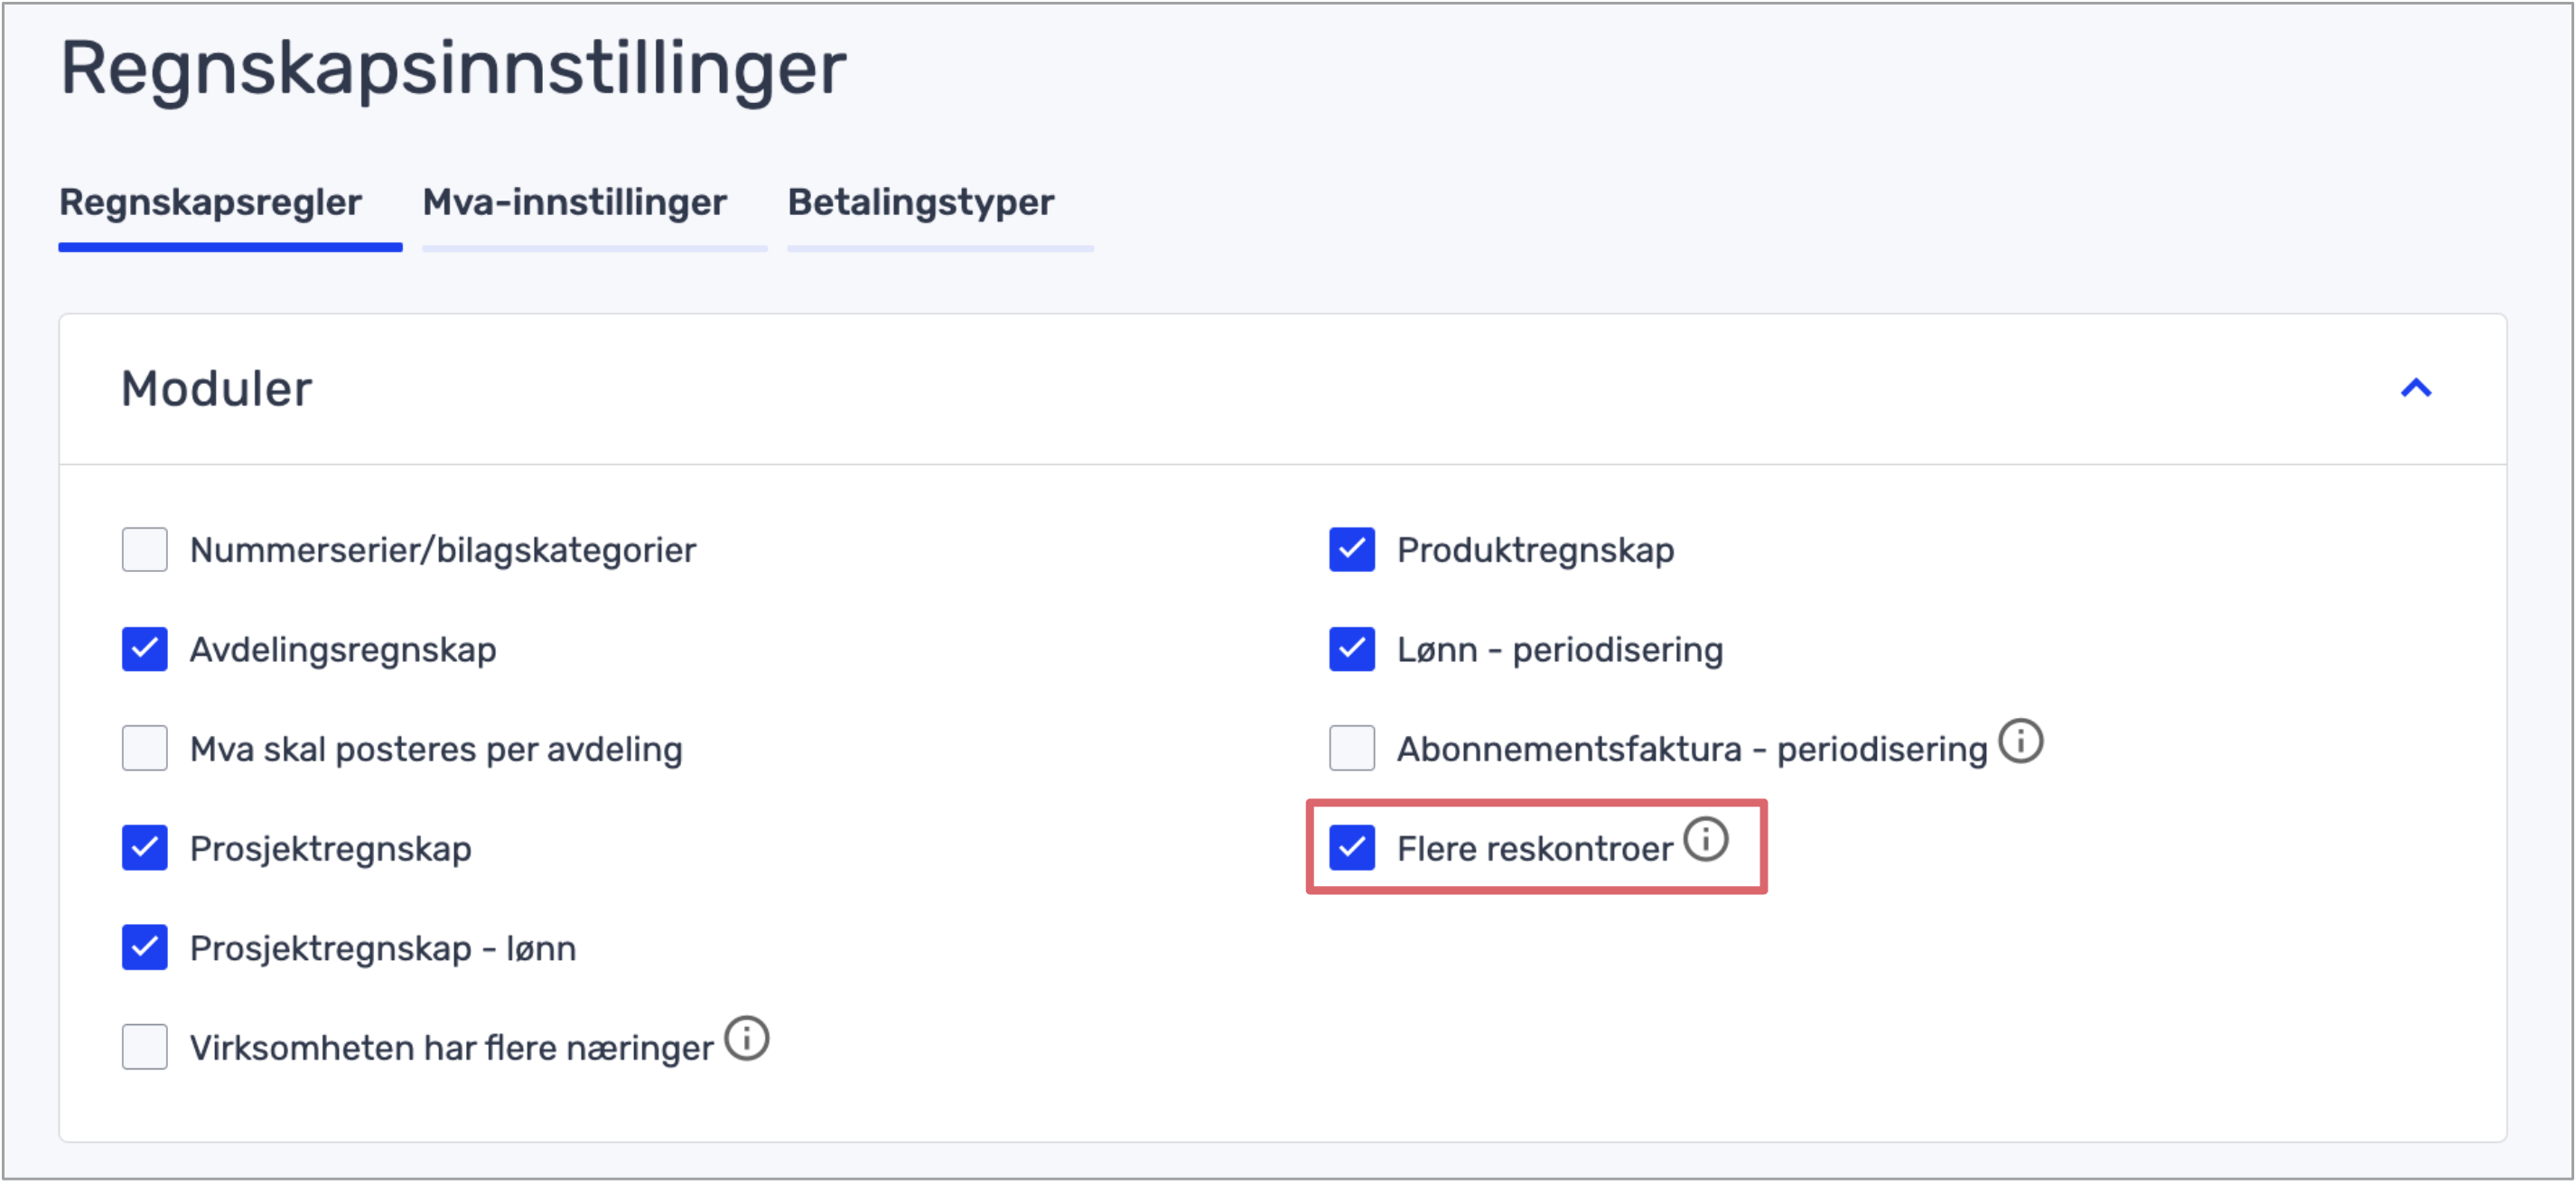Open info icon beside Abonnementsfaktura - periodisering
The image size is (2576, 1185).
click(x=2020, y=742)
